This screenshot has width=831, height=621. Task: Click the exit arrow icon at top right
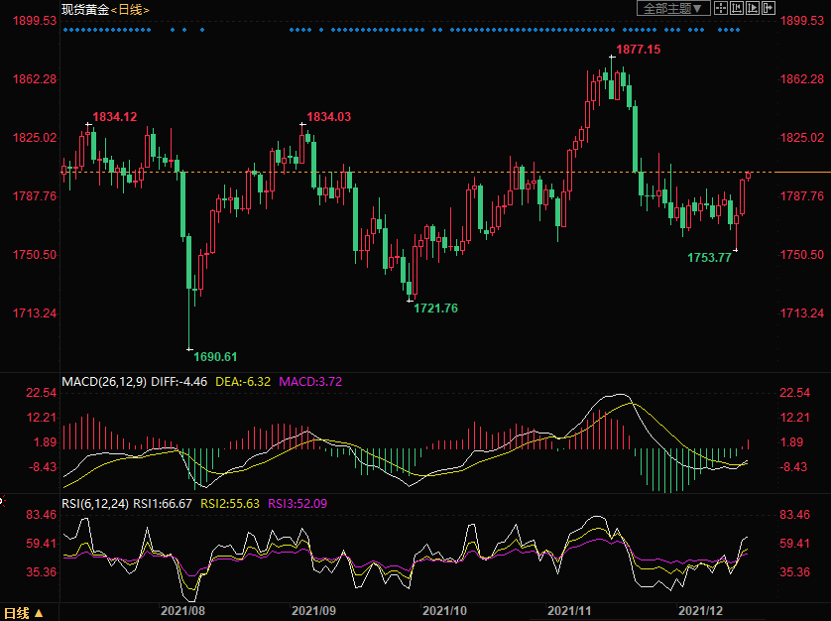tap(770, 8)
